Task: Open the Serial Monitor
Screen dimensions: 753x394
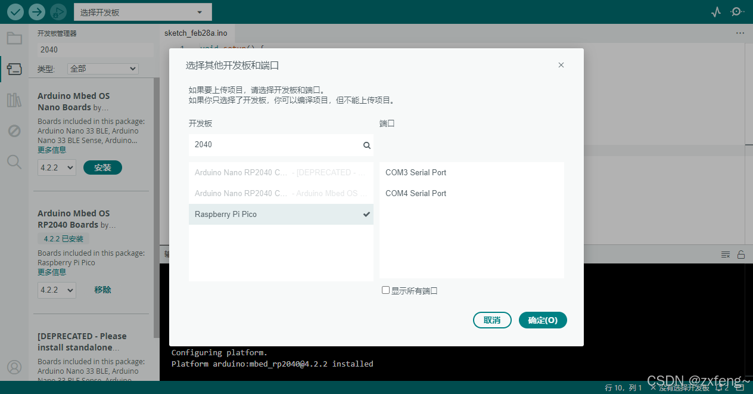Action: click(x=738, y=12)
